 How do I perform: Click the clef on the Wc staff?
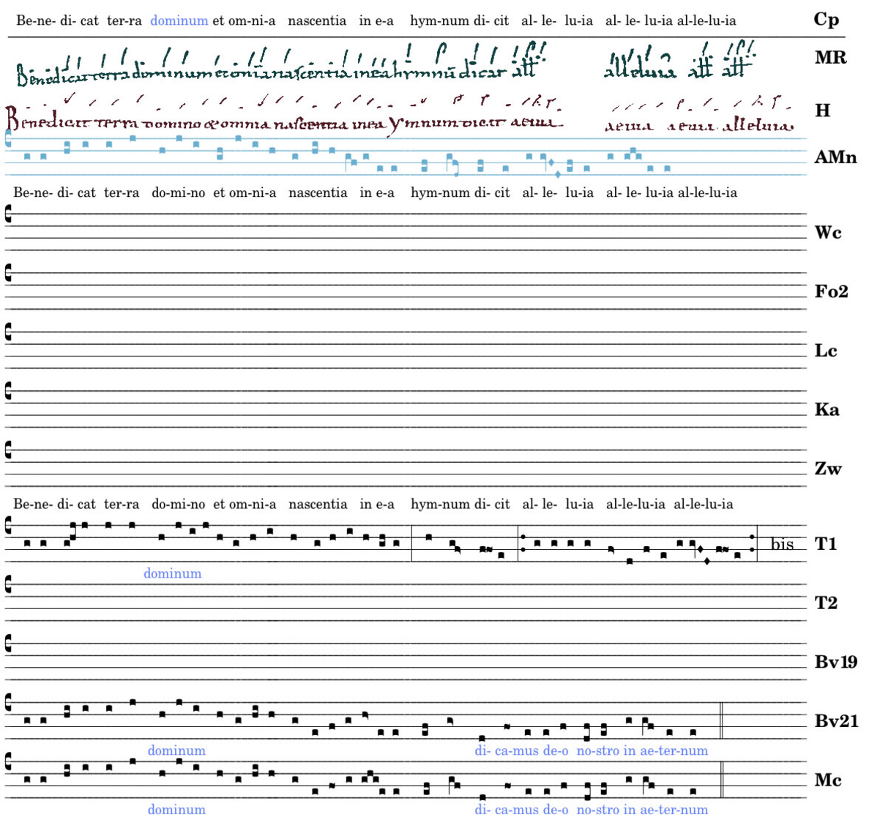point(9,213)
